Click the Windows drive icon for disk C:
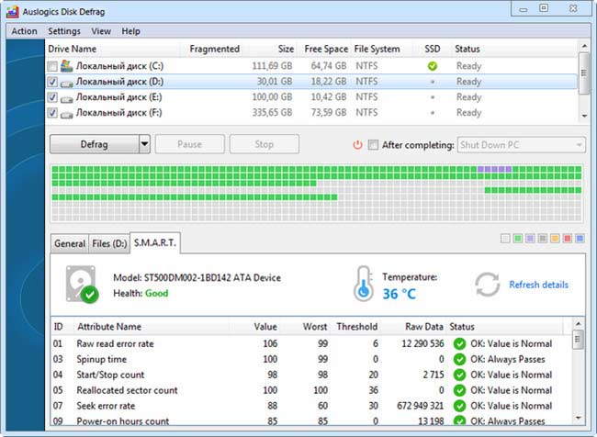Viewport: 597px width, 437px height. [x=67, y=66]
